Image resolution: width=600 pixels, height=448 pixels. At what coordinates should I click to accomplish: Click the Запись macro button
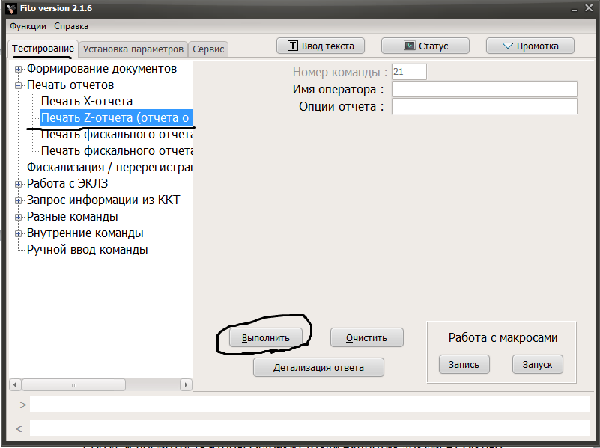coord(464,364)
